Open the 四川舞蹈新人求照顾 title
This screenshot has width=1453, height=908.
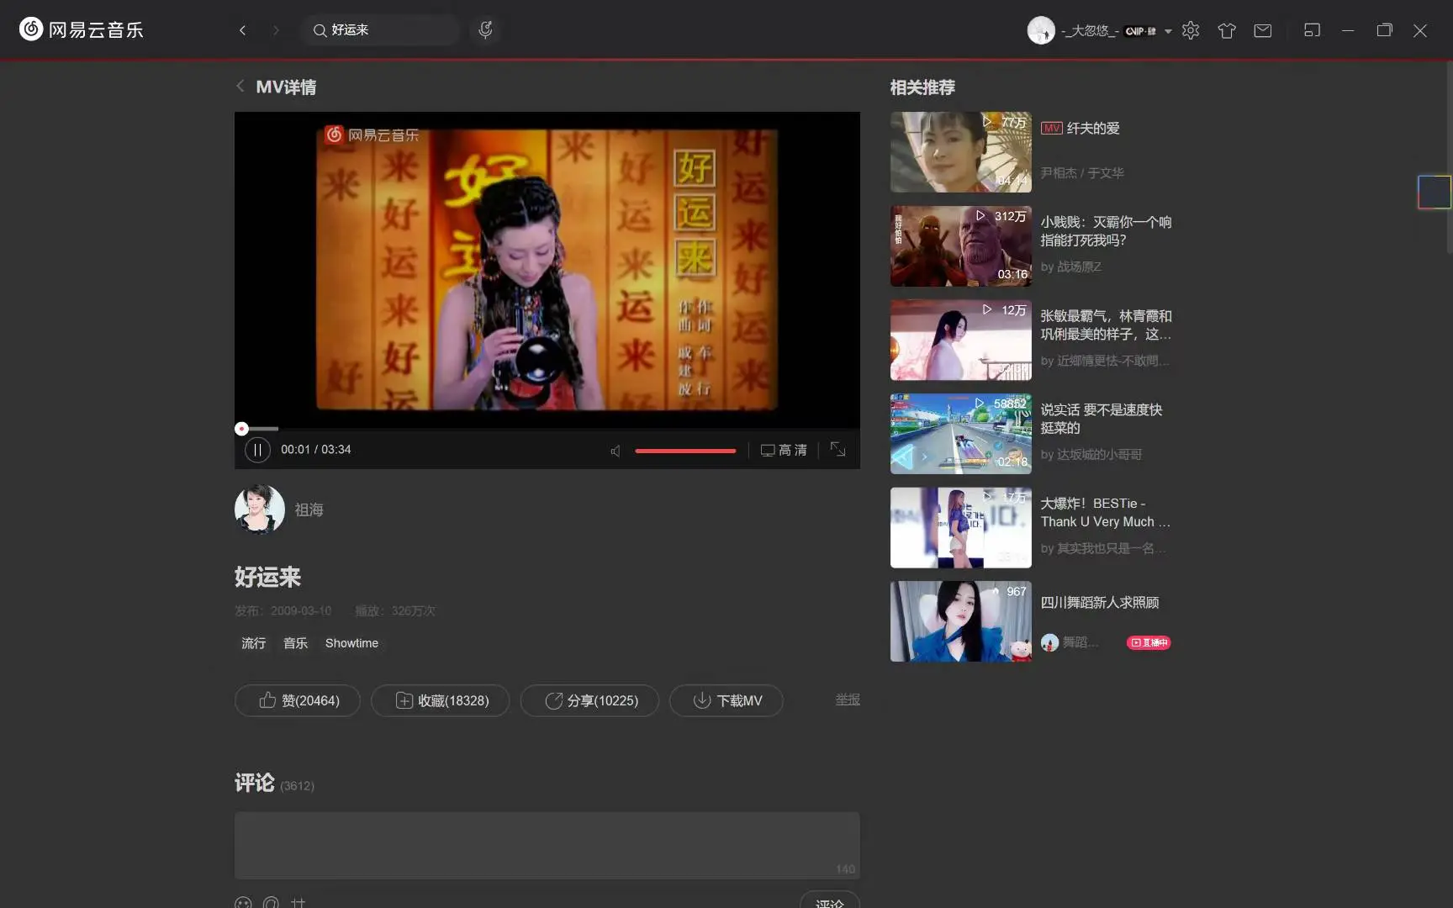coord(1100,602)
